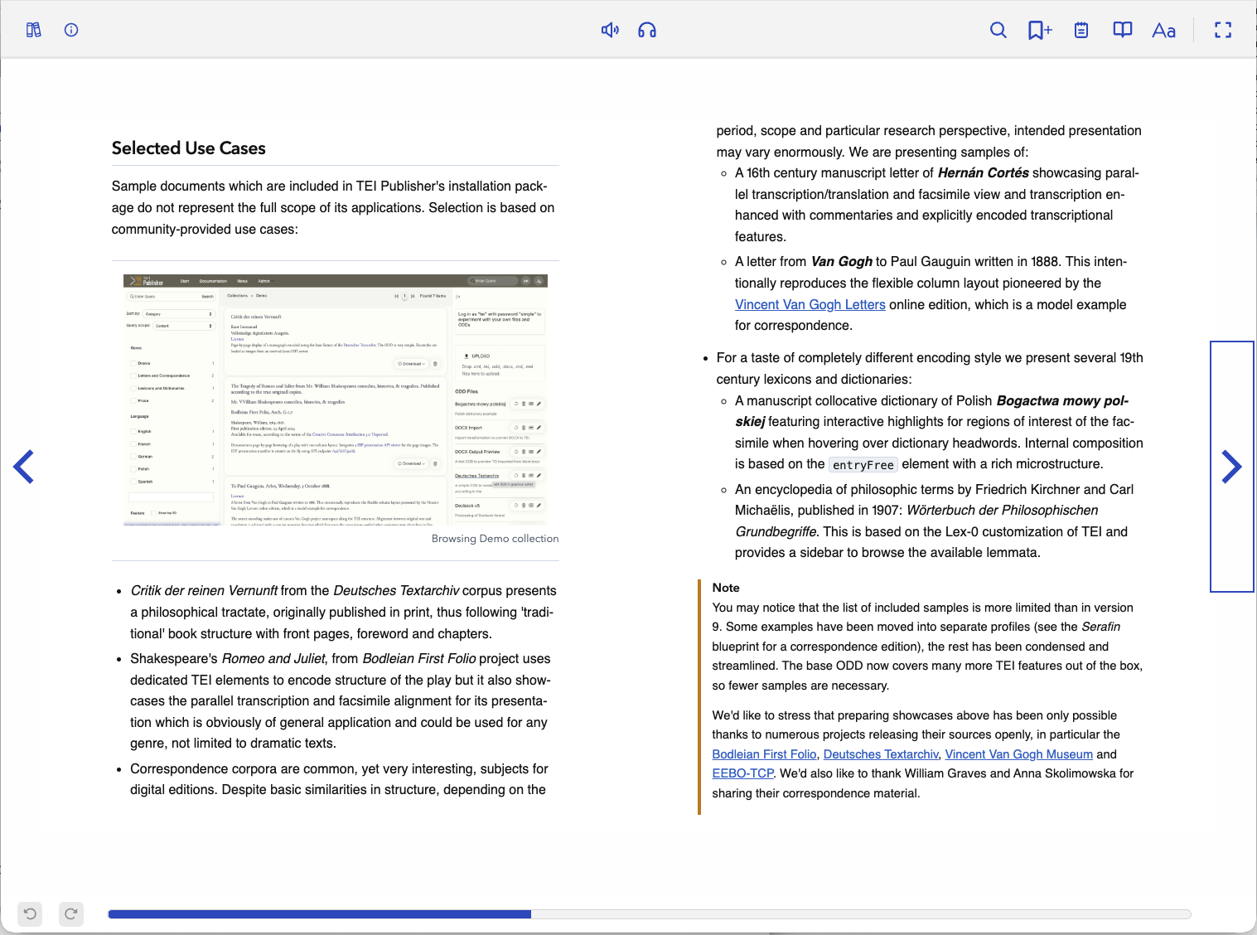Click 'Bogactwa mowy polskiej' bold text
Screen dimensions: 1257x935
click(x=931, y=411)
